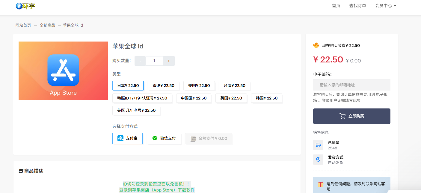Click the shopping cart icon on buy button
Screen dimensions: 421x193
(x=342, y=116)
